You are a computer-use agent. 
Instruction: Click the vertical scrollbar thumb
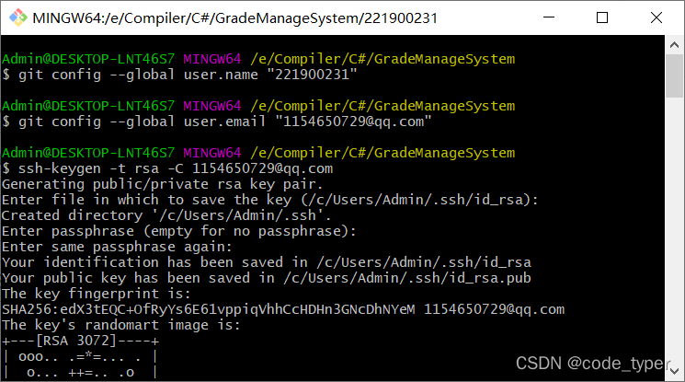click(674, 75)
